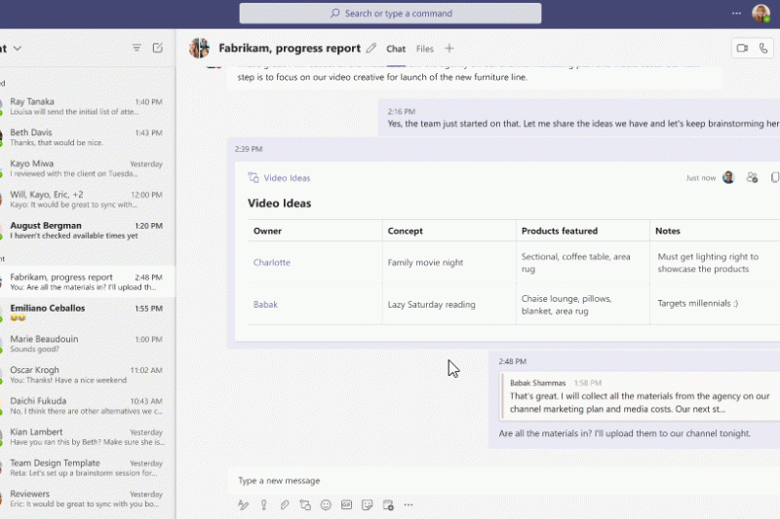The image size is (780, 519).
Task: Click the Video Ideas component copy icon
Action: 774,178
